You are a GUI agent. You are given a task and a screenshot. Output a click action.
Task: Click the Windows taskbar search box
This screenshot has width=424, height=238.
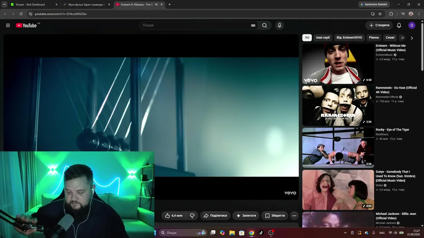(183, 233)
